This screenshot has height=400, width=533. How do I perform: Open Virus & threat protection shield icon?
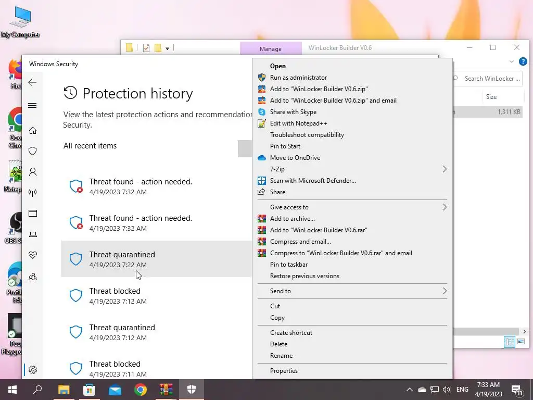click(33, 151)
